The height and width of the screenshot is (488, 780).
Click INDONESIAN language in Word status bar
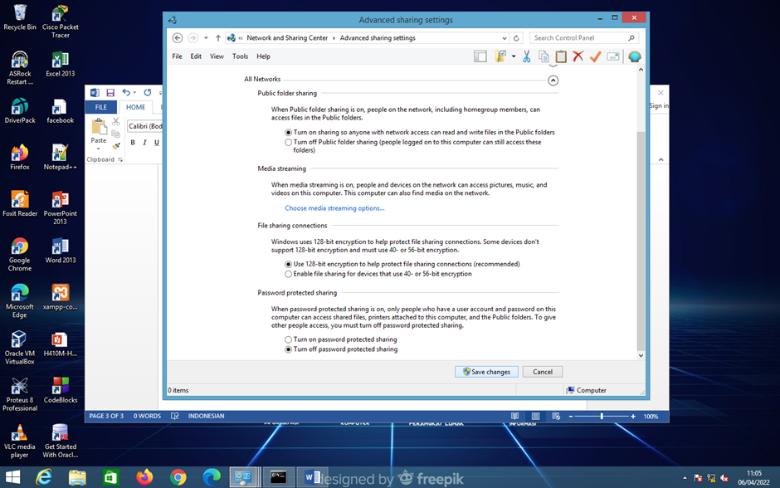coord(206,416)
